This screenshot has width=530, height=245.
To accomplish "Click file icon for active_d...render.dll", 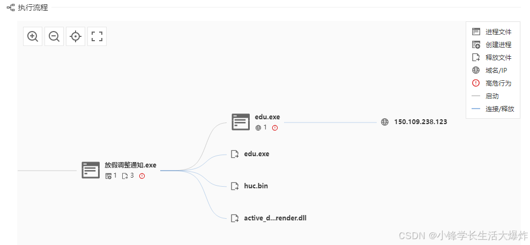I will point(235,218).
